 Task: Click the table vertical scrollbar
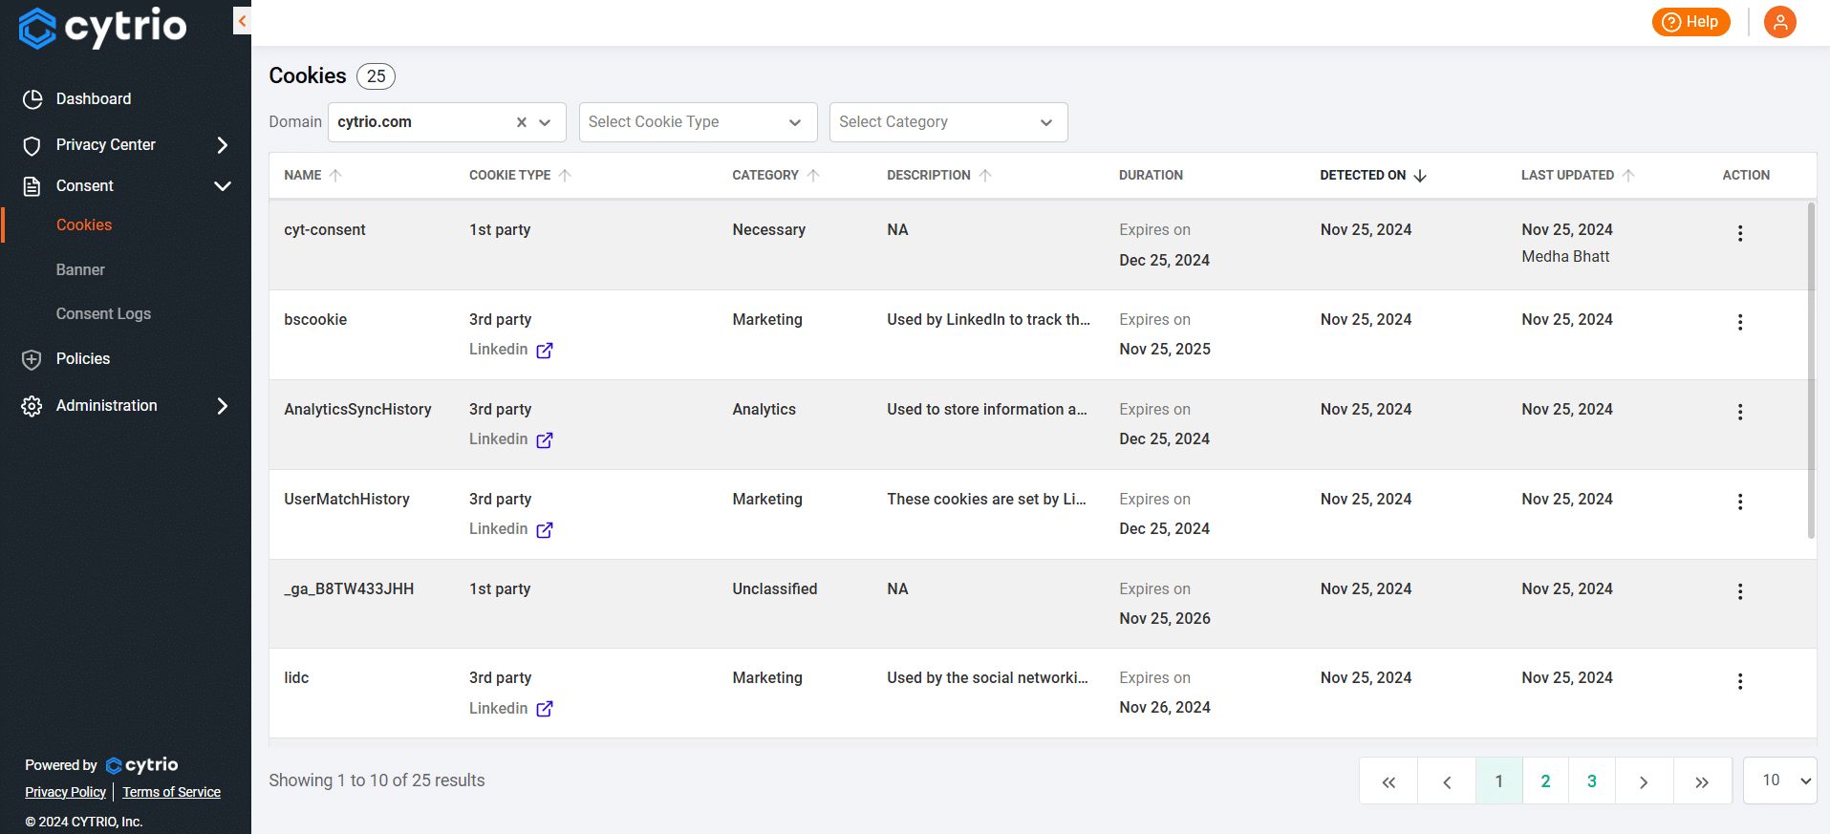tap(1811, 370)
